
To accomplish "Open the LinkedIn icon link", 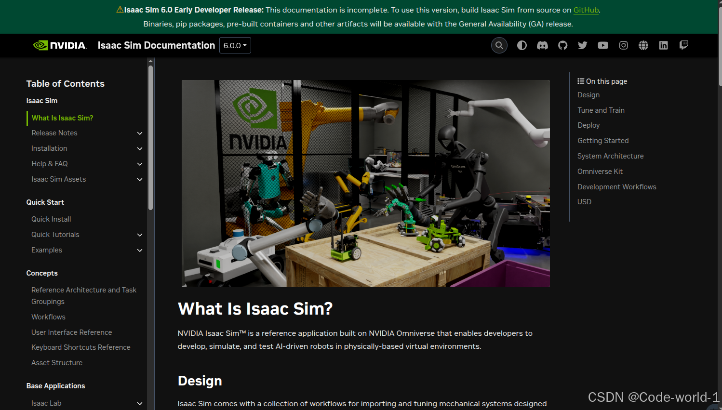I will (664, 45).
